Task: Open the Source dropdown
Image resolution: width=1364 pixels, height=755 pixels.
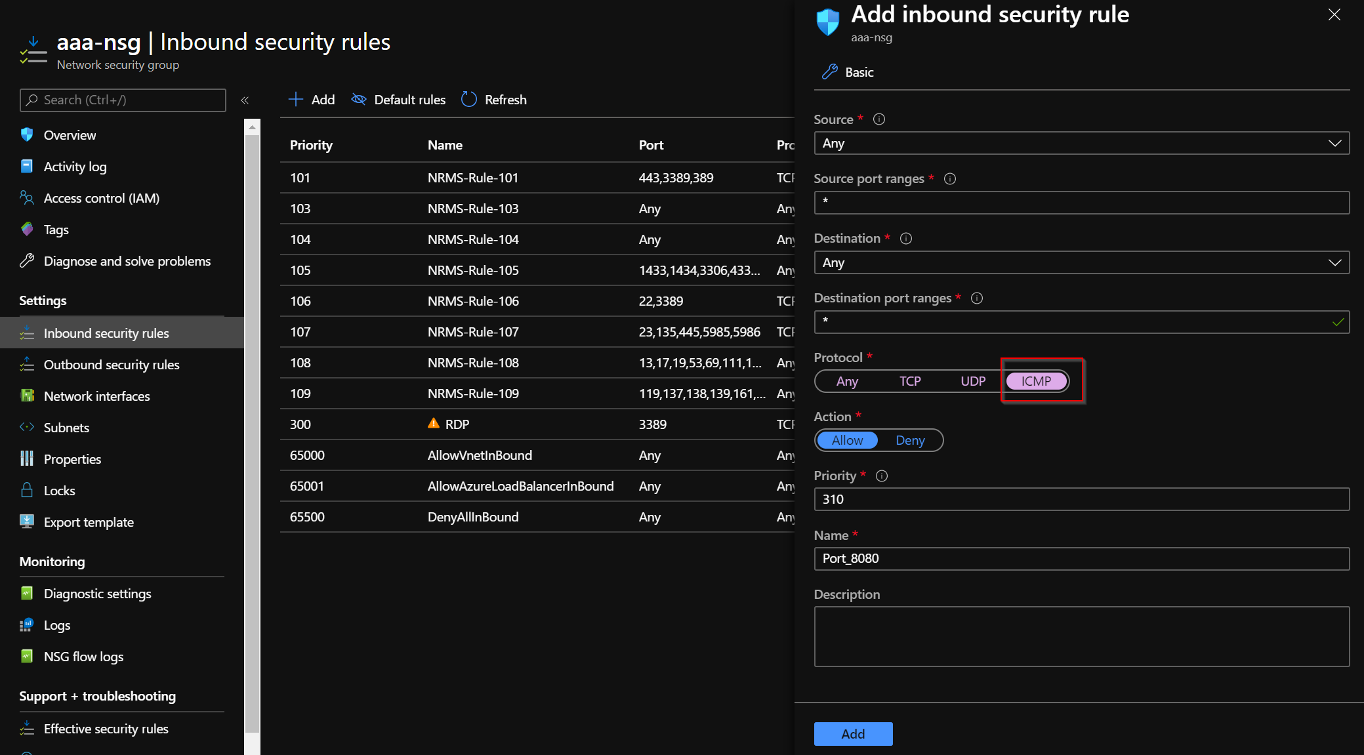Action: (1082, 143)
